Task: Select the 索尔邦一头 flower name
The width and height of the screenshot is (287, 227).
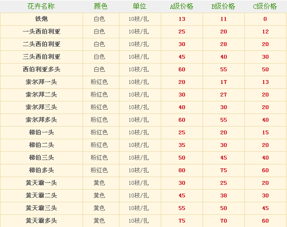Action: pyautogui.click(x=42, y=82)
